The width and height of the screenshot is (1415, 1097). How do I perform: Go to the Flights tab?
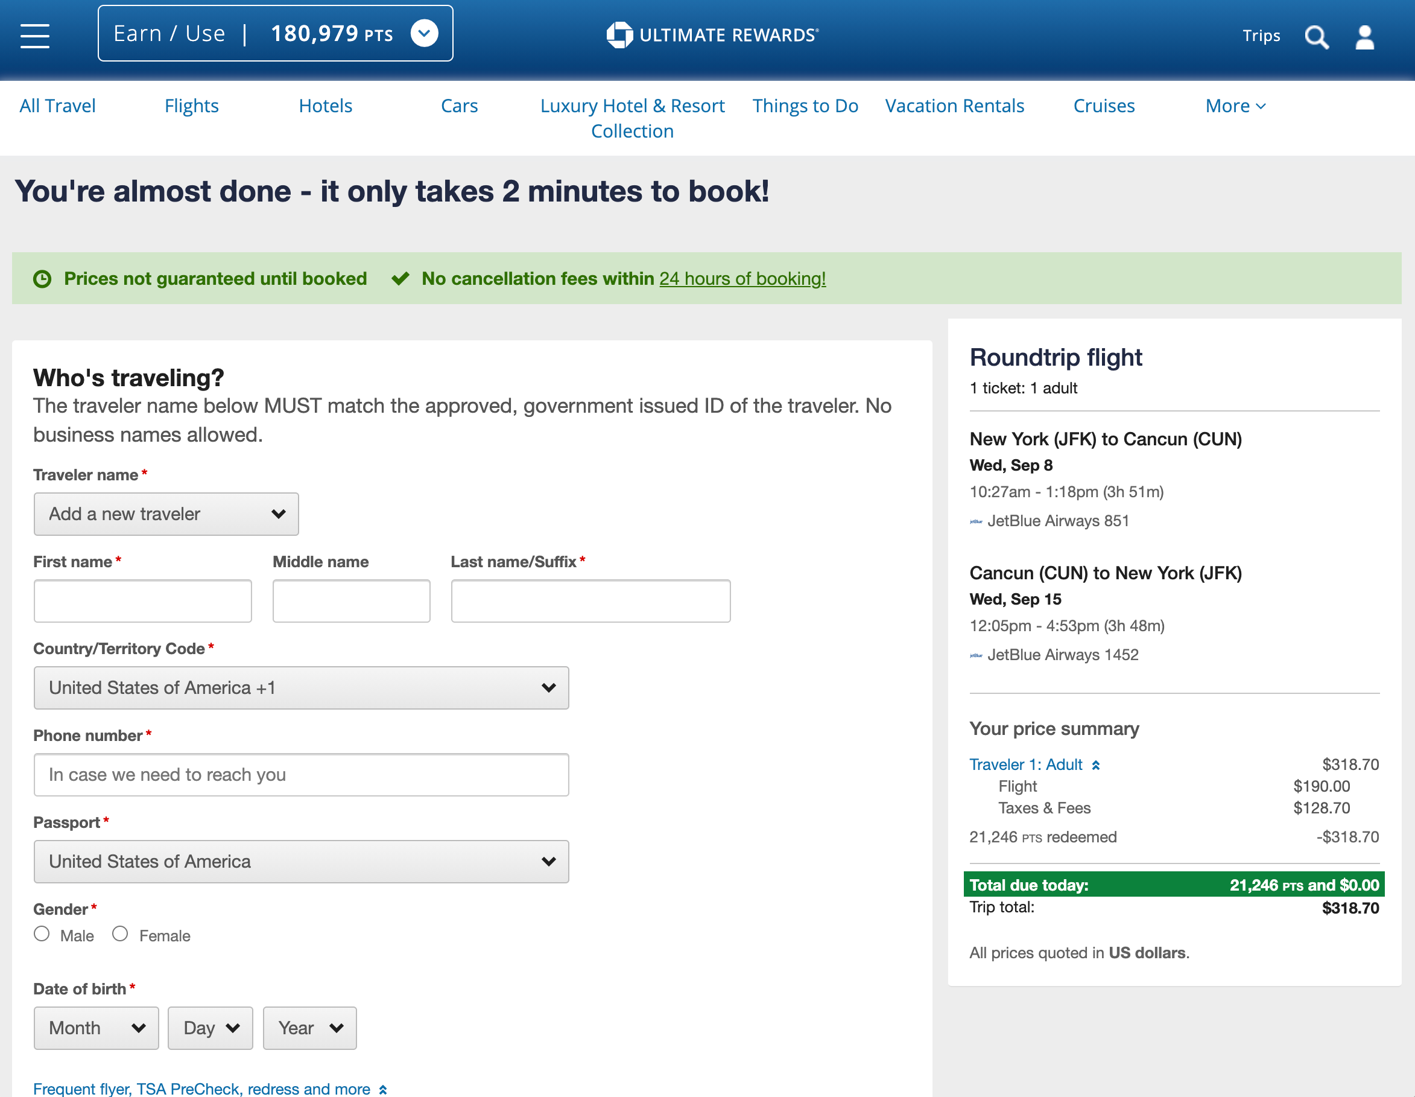pos(191,106)
